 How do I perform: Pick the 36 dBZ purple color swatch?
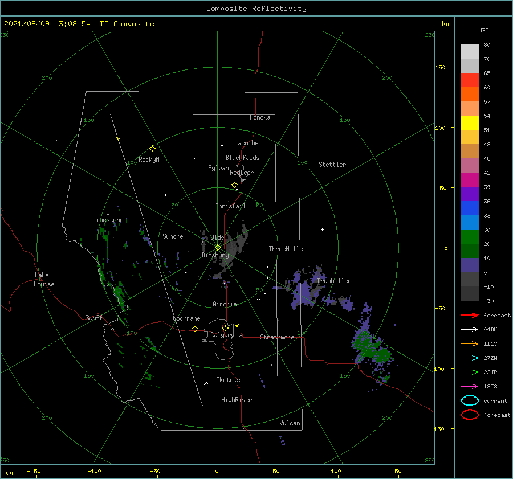[470, 194]
